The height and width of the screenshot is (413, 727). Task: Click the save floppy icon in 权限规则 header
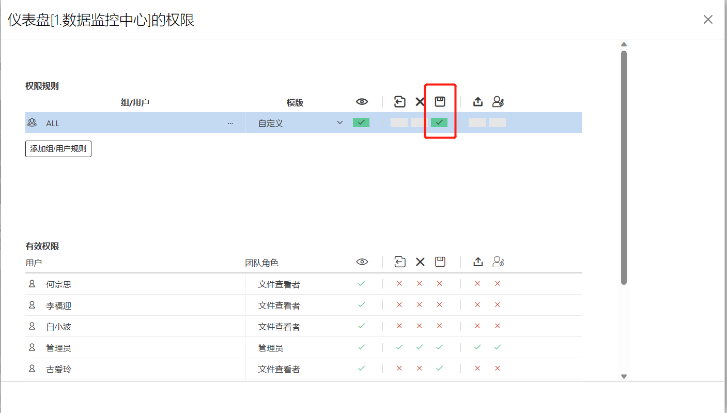coord(440,102)
